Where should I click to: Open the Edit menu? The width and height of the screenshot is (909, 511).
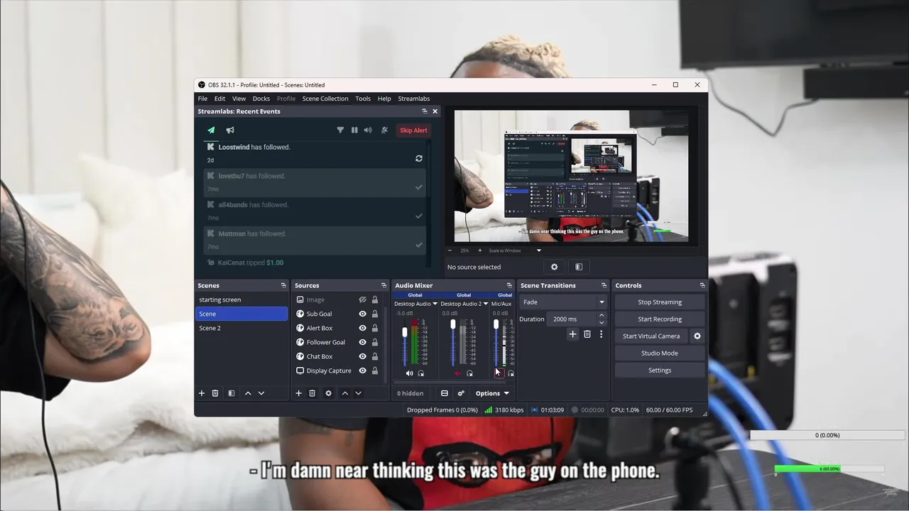(x=220, y=99)
